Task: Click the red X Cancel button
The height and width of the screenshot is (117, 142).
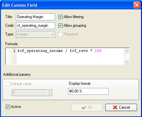Action: coord(121,107)
